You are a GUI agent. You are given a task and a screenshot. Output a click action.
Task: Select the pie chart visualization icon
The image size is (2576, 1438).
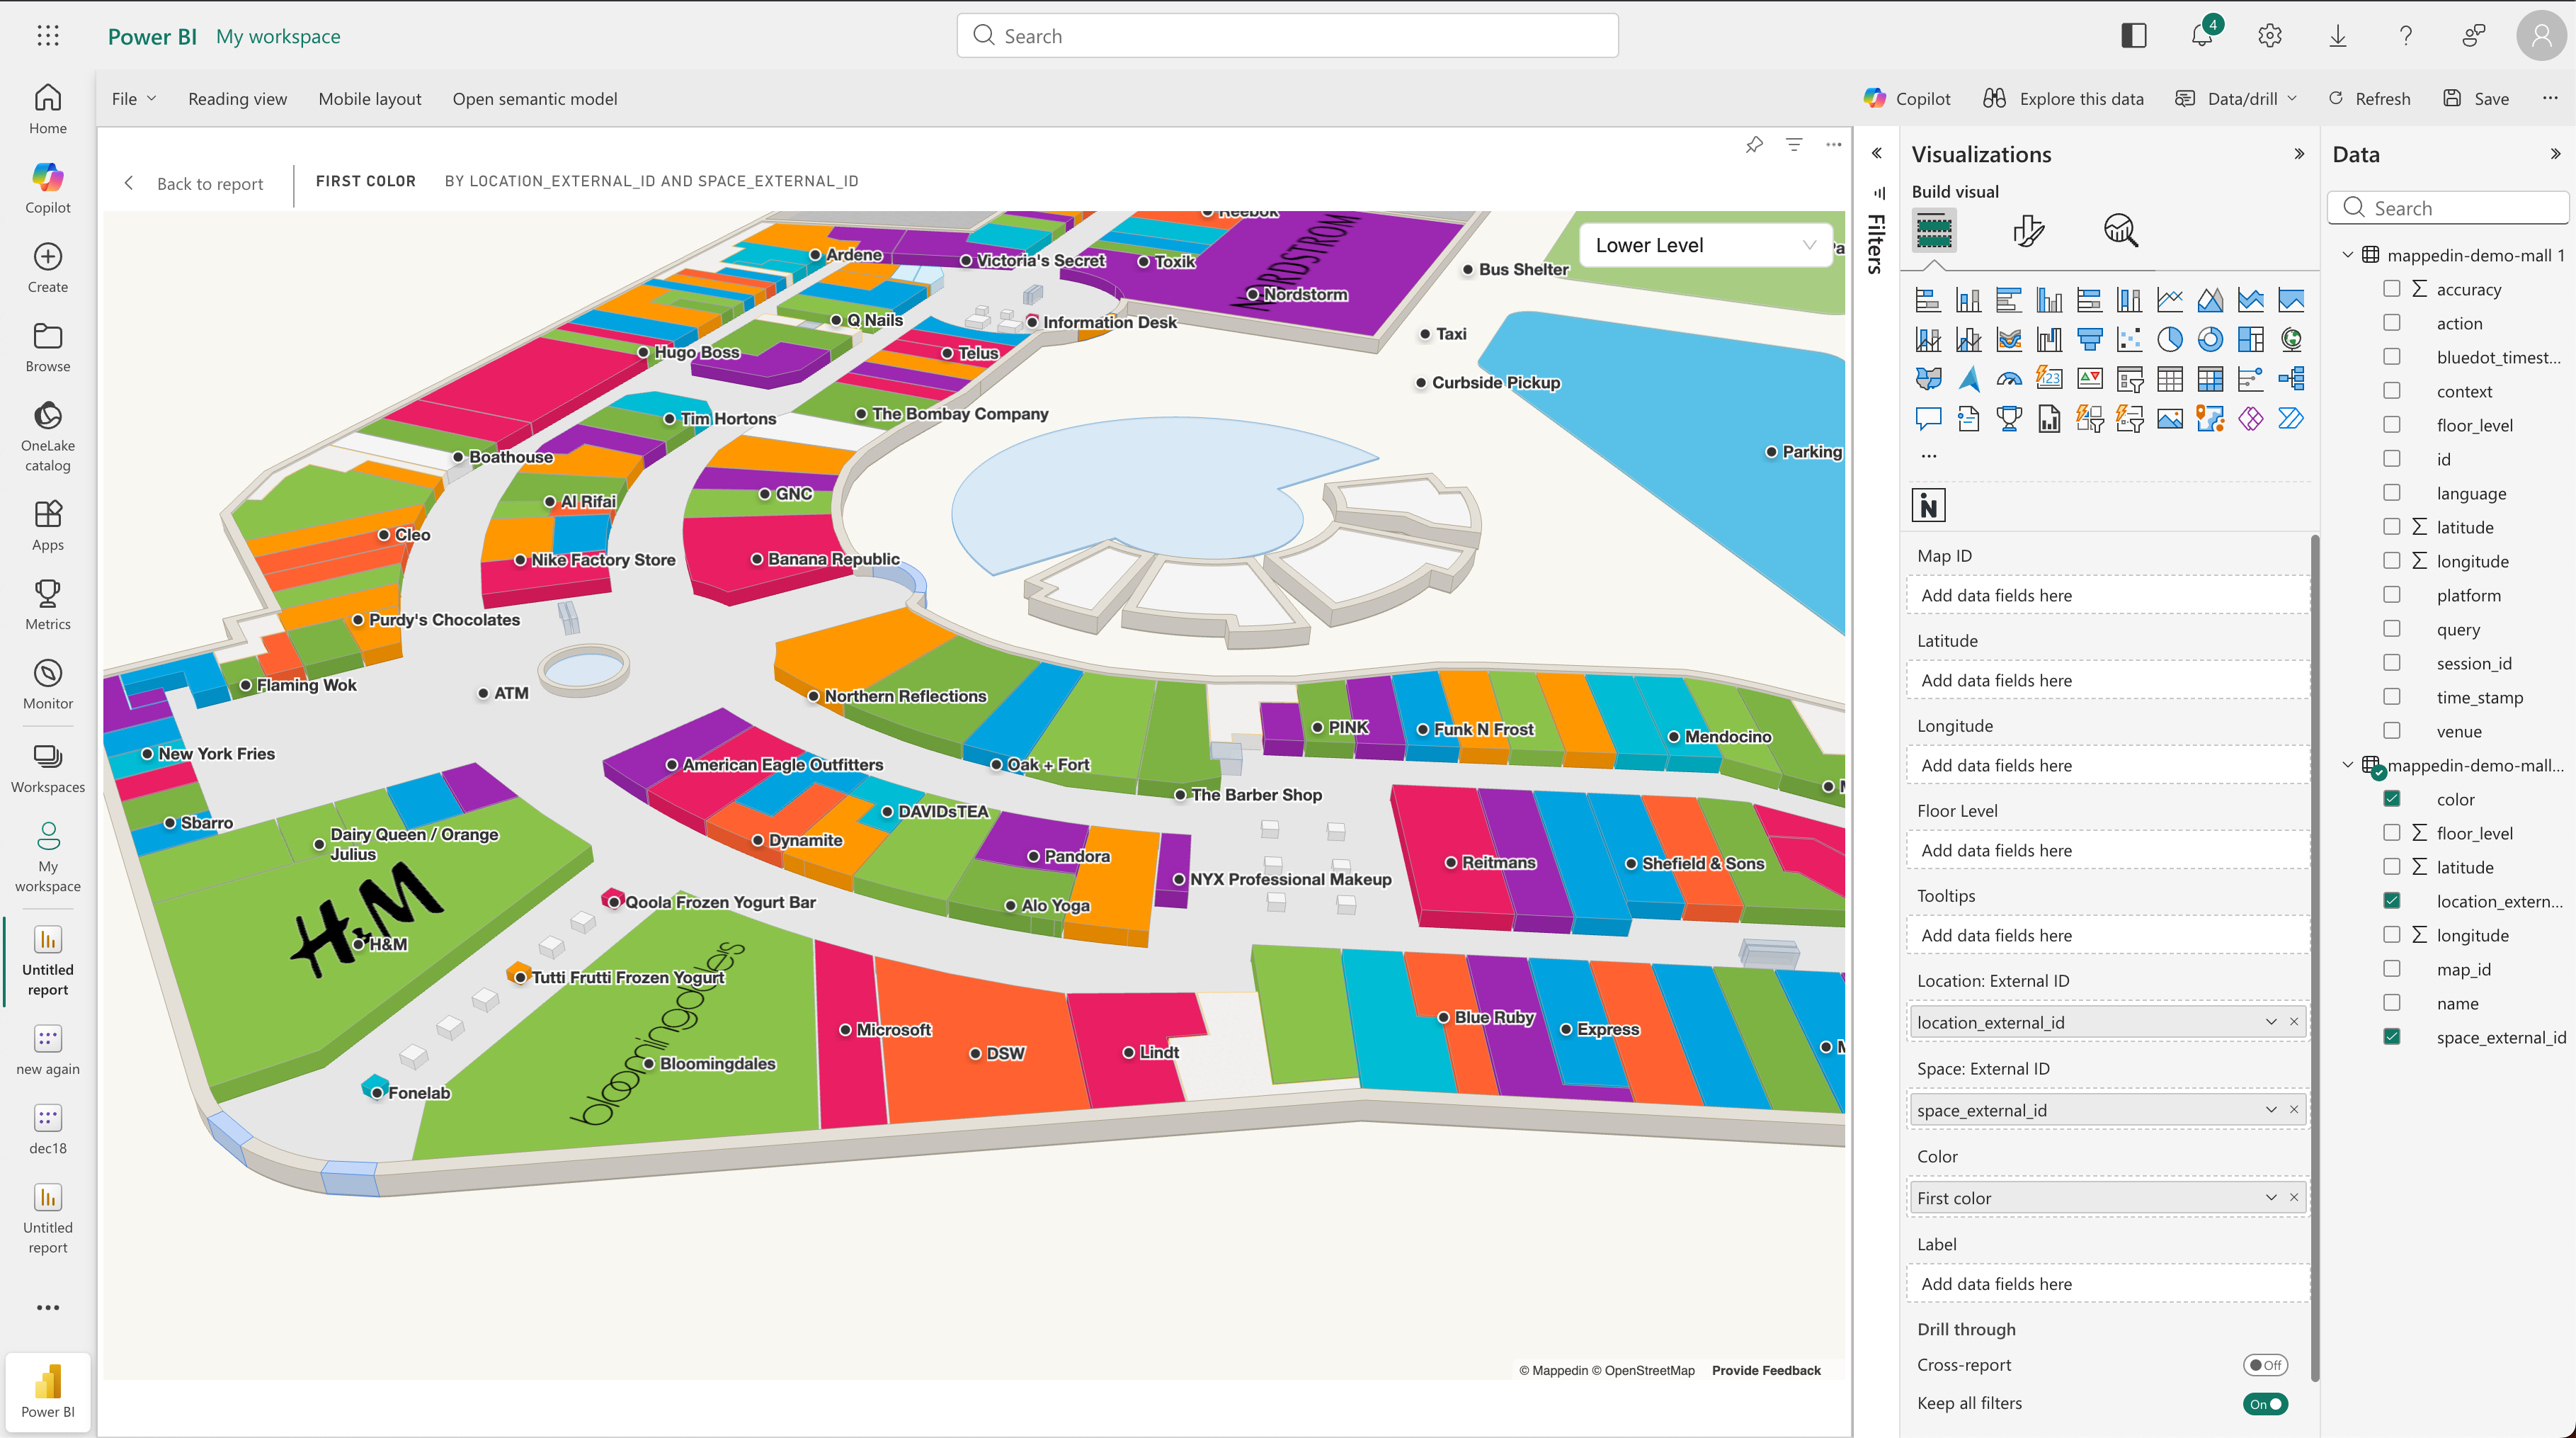tap(2170, 339)
